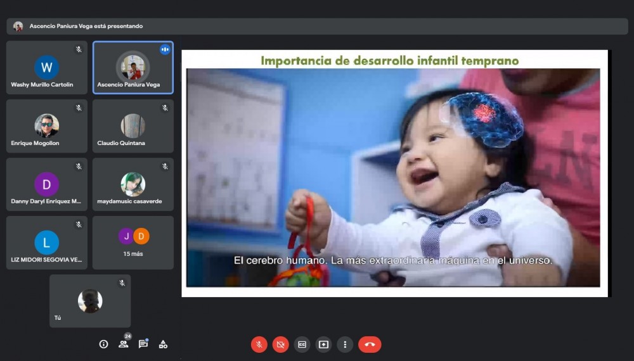Click Danny Daryl Enriquez's purple avatar
The height and width of the screenshot is (361, 634).
[47, 184]
